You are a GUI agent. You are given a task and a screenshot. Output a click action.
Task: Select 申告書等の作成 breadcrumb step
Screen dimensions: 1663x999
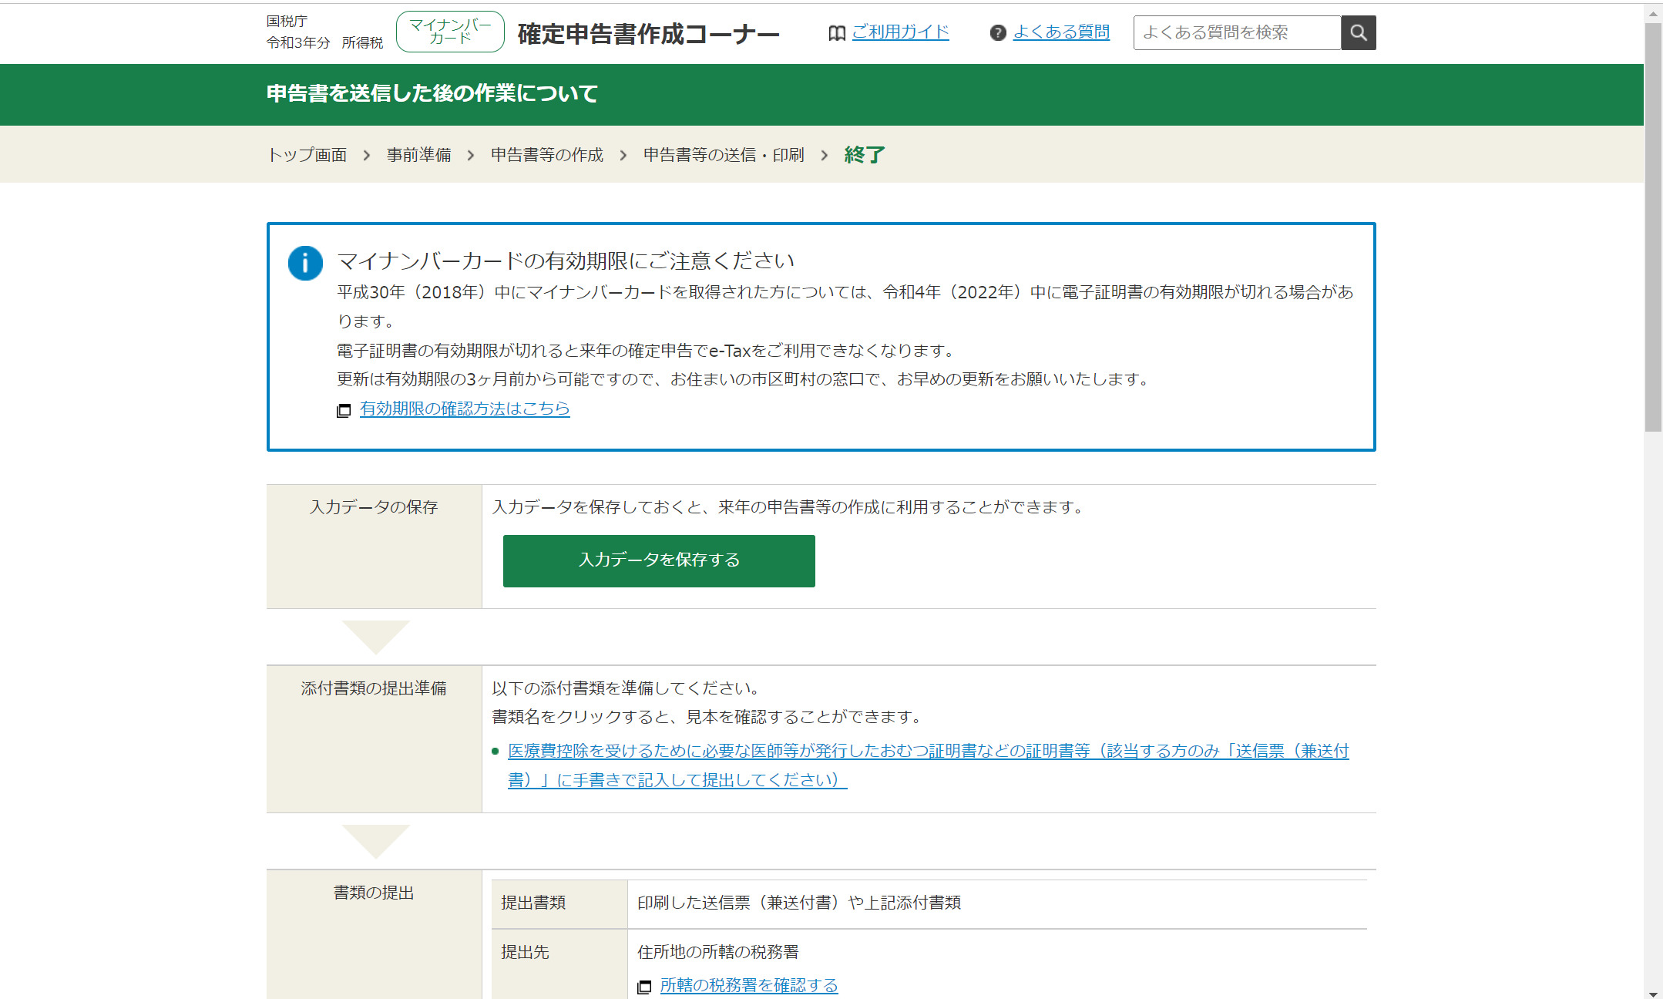point(546,155)
